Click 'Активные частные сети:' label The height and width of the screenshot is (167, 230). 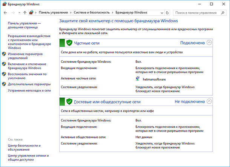pos(78,78)
